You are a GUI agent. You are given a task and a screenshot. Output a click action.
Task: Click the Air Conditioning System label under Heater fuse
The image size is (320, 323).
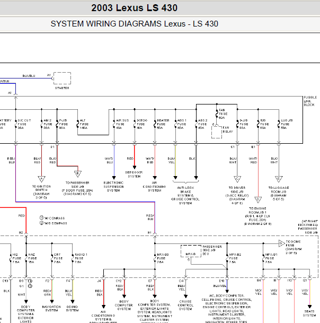coord(154,188)
